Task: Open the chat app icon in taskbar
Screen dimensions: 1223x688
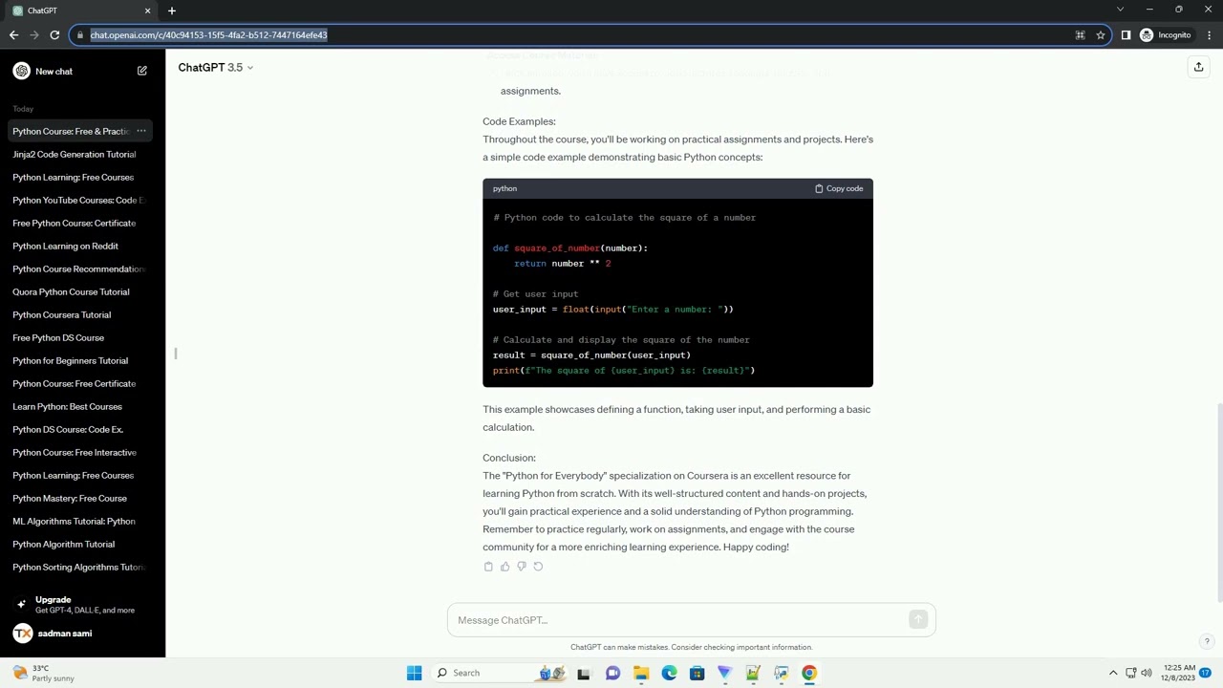Action: click(x=612, y=673)
